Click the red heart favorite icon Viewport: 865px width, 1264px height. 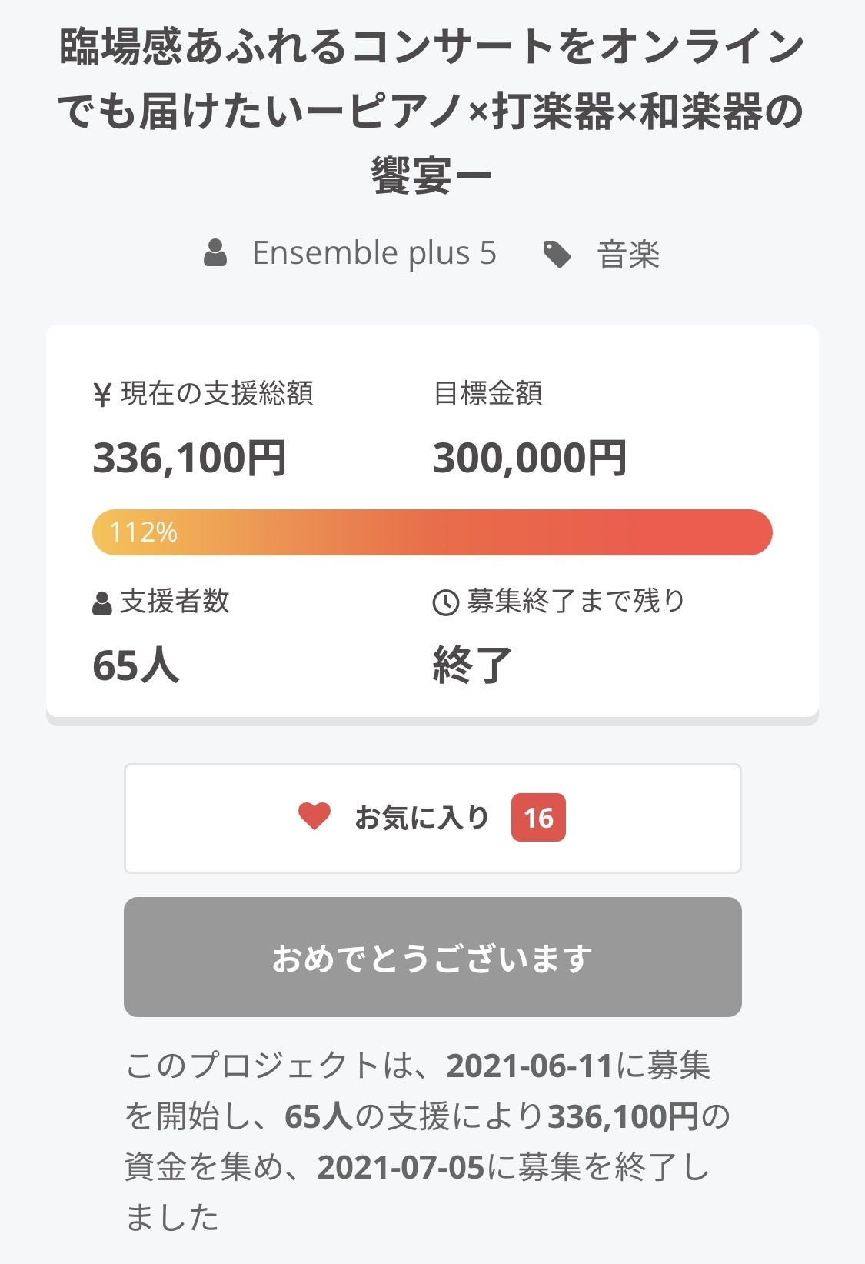(x=314, y=817)
